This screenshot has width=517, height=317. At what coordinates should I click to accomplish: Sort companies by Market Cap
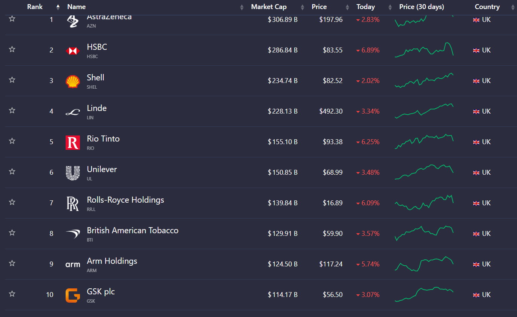tap(269, 7)
